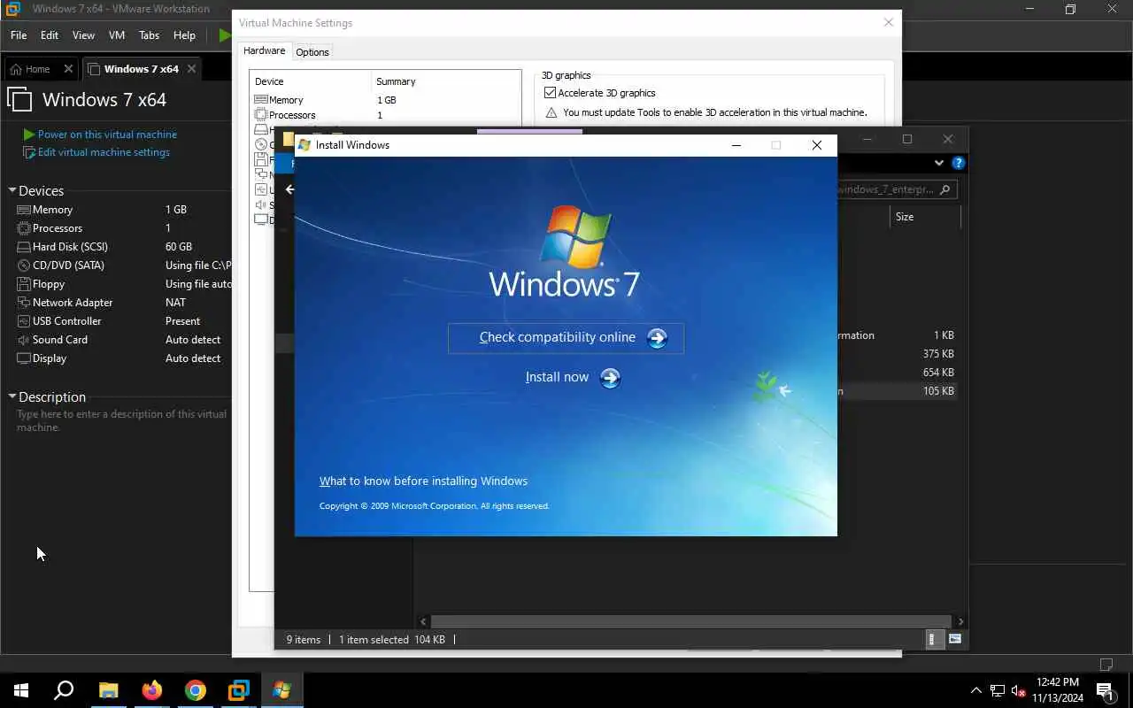Click the Check compatibility online arrow icon

point(657,338)
